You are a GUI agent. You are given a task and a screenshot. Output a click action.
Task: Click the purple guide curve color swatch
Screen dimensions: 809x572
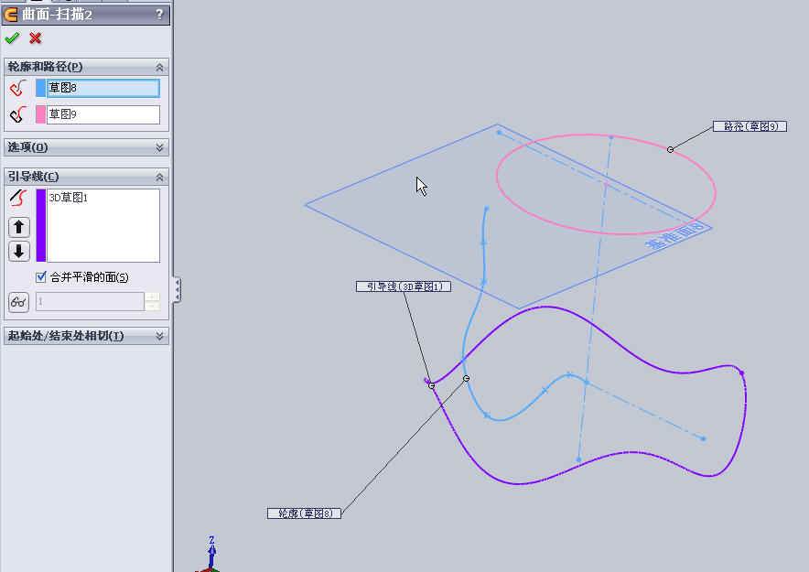(41, 225)
